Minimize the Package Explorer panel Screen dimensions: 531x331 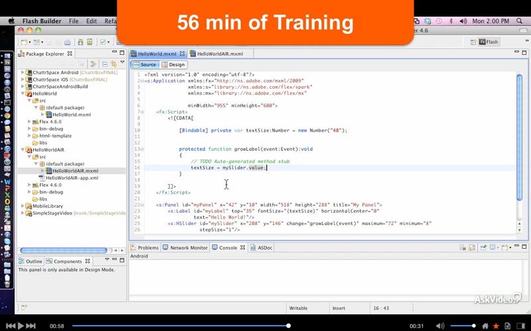coord(114,52)
